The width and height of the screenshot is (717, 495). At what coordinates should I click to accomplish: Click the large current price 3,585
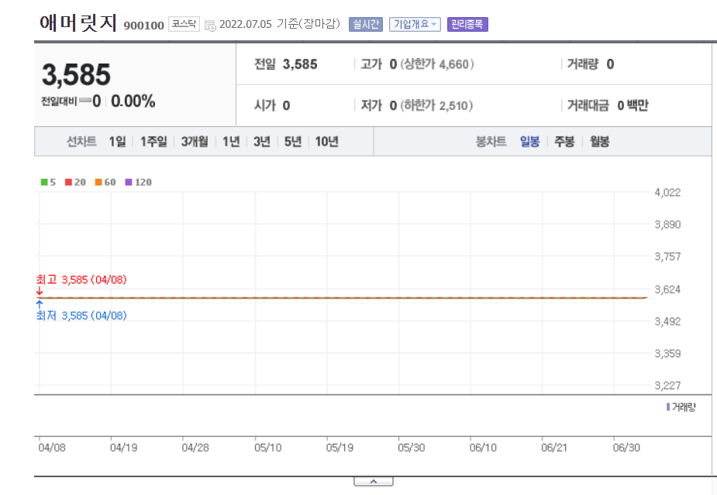pos(77,74)
